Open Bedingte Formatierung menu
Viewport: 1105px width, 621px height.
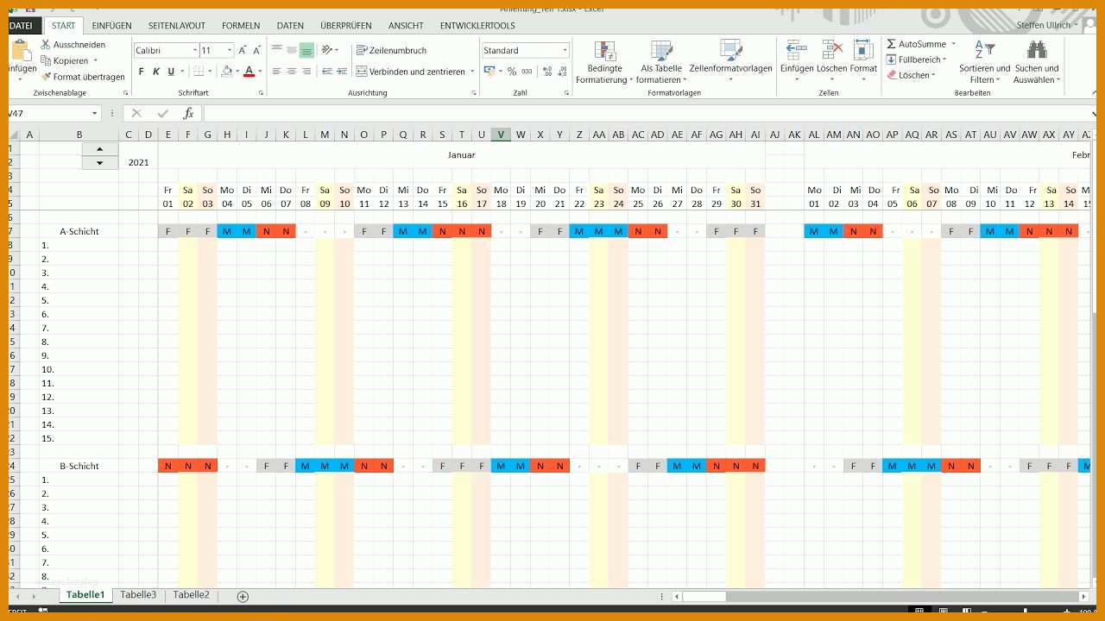tap(604, 61)
